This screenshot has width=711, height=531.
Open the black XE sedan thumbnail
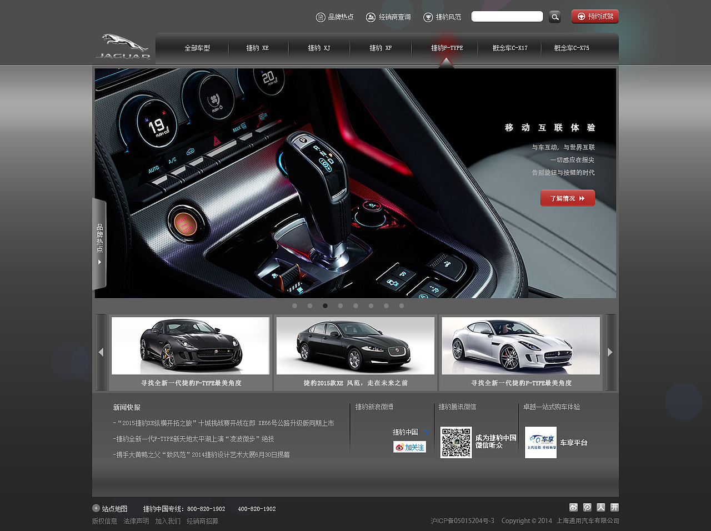pyautogui.click(x=355, y=345)
